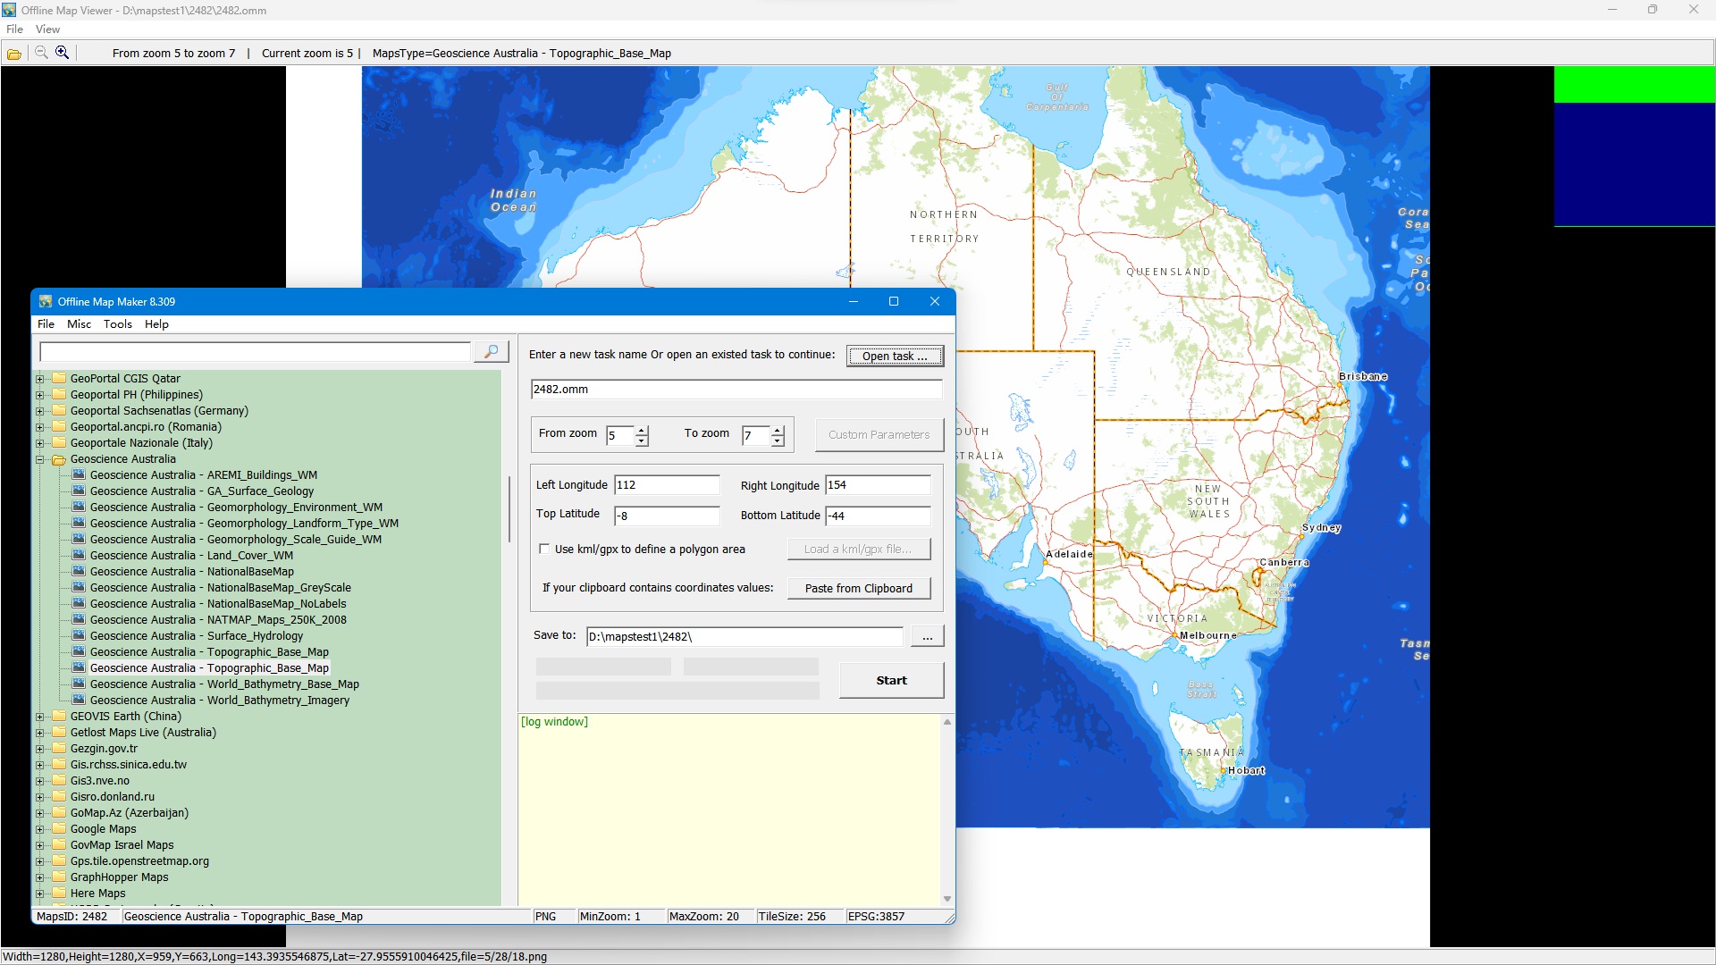Image resolution: width=1716 pixels, height=965 pixels.
Task: Click the Top Latitude input field
Action: coord(667,516)
